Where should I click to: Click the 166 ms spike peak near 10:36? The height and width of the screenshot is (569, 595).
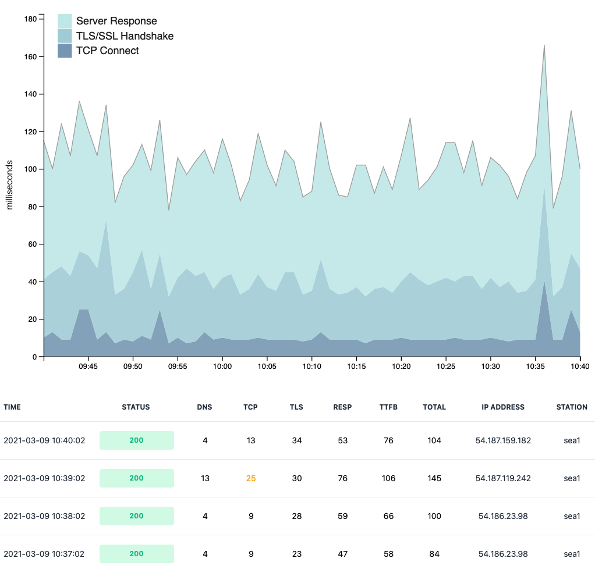544,45
